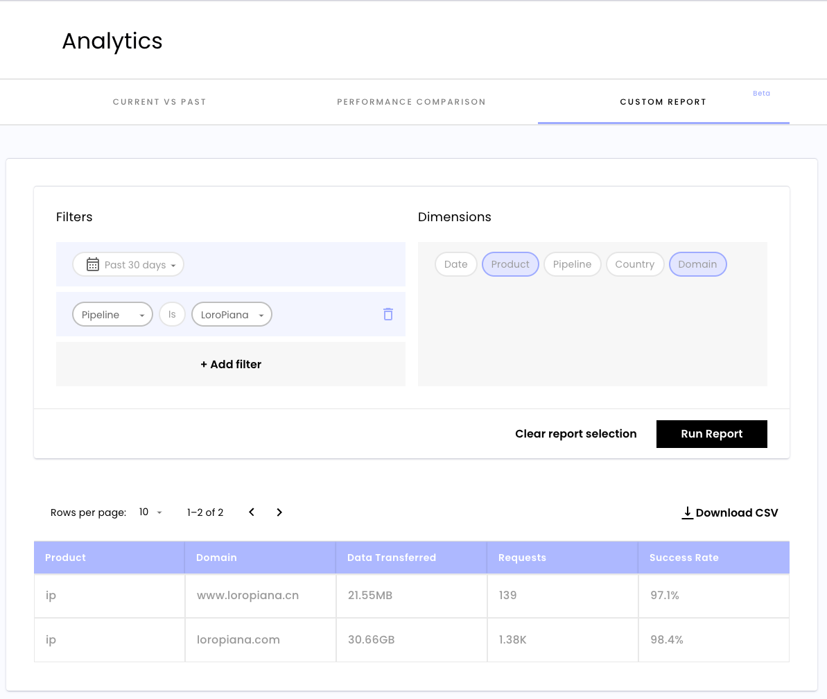Click the Download CSV label
This screenshot has height=699, width=827.
click(737, 512)
